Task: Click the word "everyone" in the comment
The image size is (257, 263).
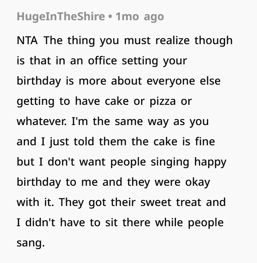Action: [171, 81]
